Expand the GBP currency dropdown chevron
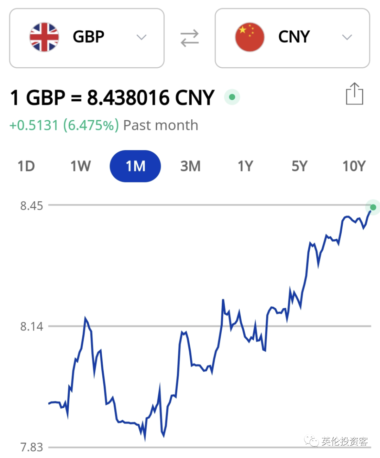 (x=141, y=37)
